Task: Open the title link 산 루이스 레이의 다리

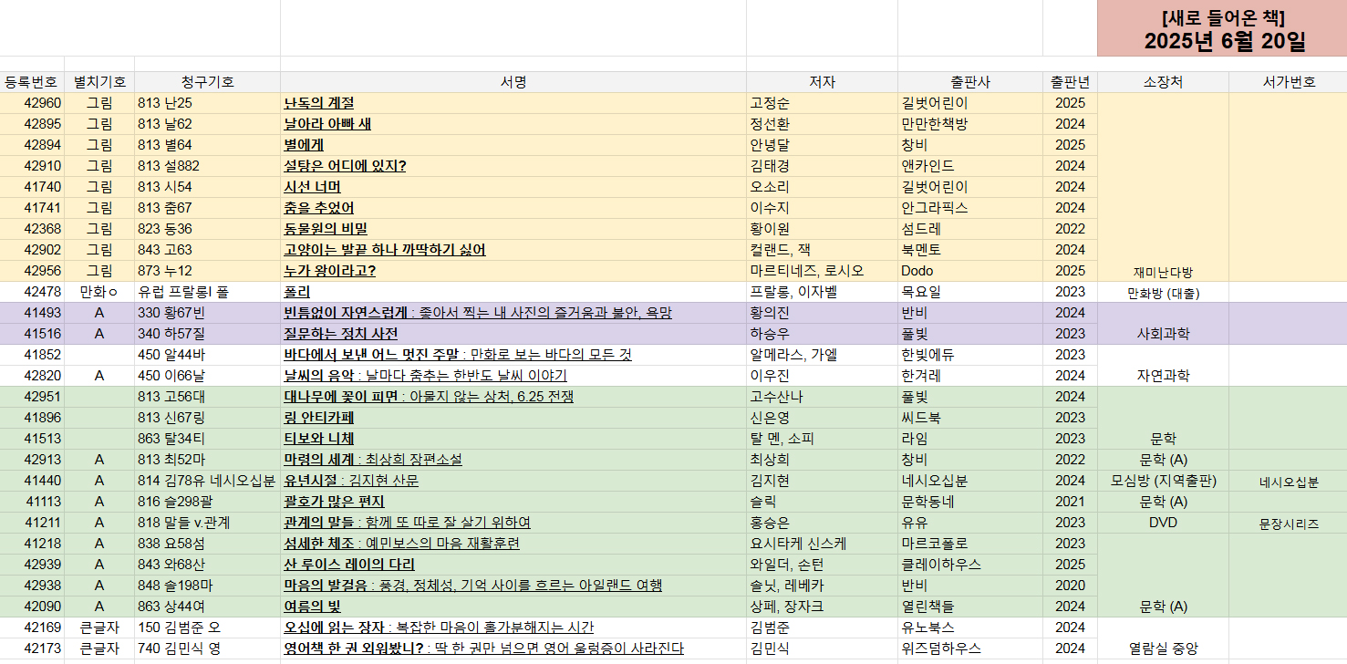Action: point(349,565)
